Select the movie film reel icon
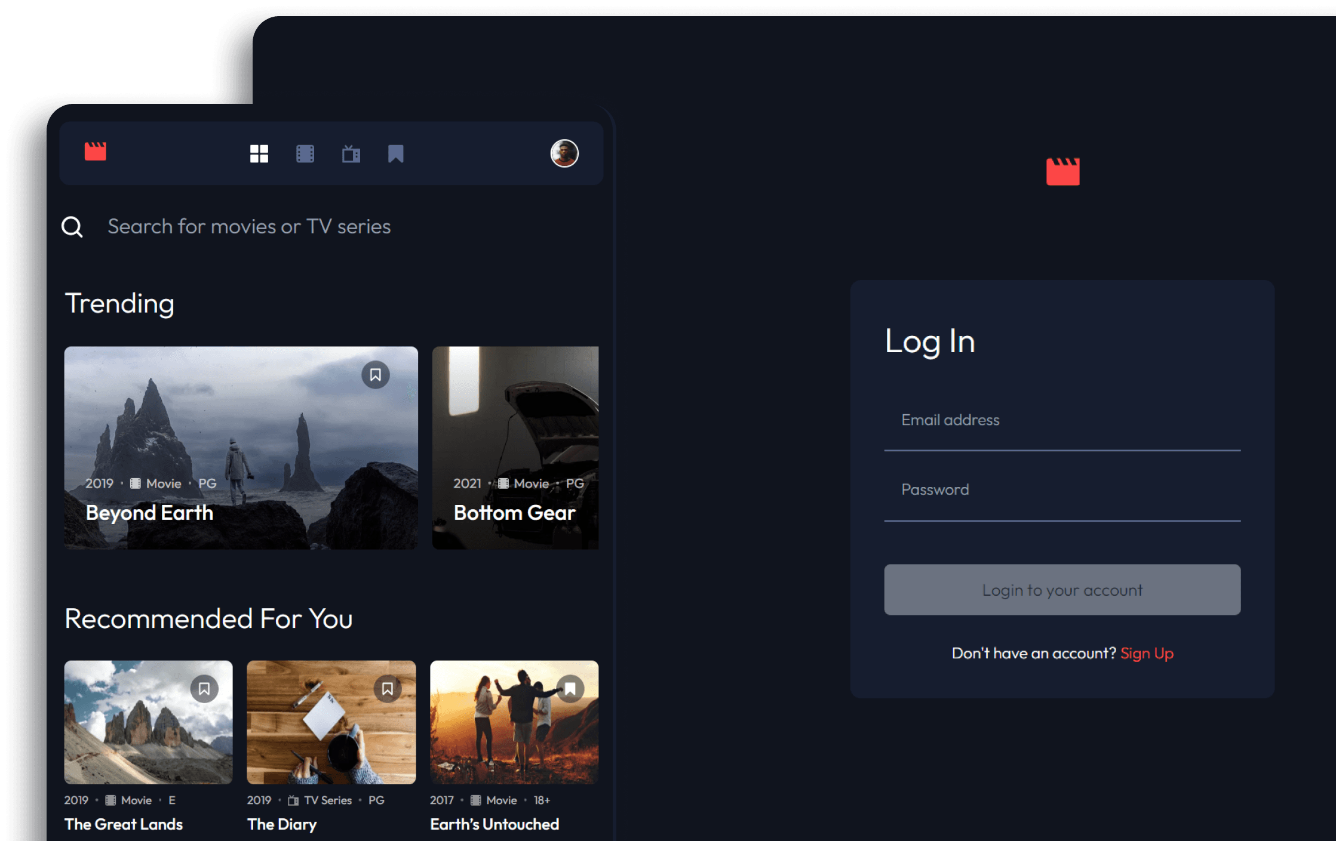 (303, 153)
